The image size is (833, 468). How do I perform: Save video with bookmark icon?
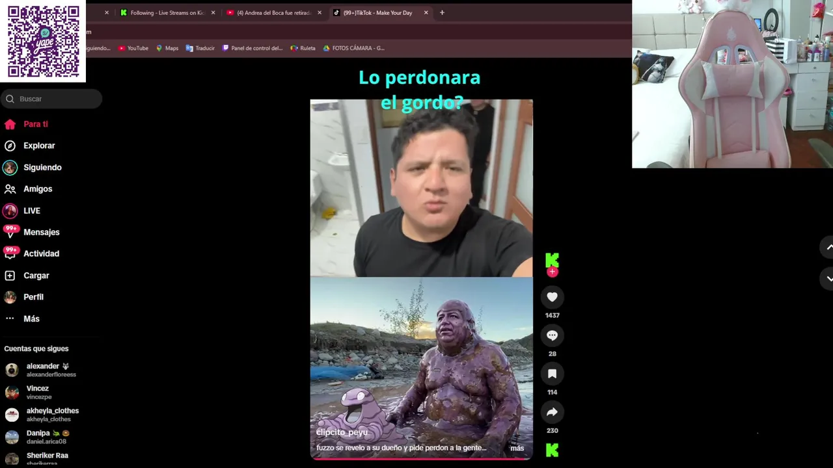click(552, 374)
